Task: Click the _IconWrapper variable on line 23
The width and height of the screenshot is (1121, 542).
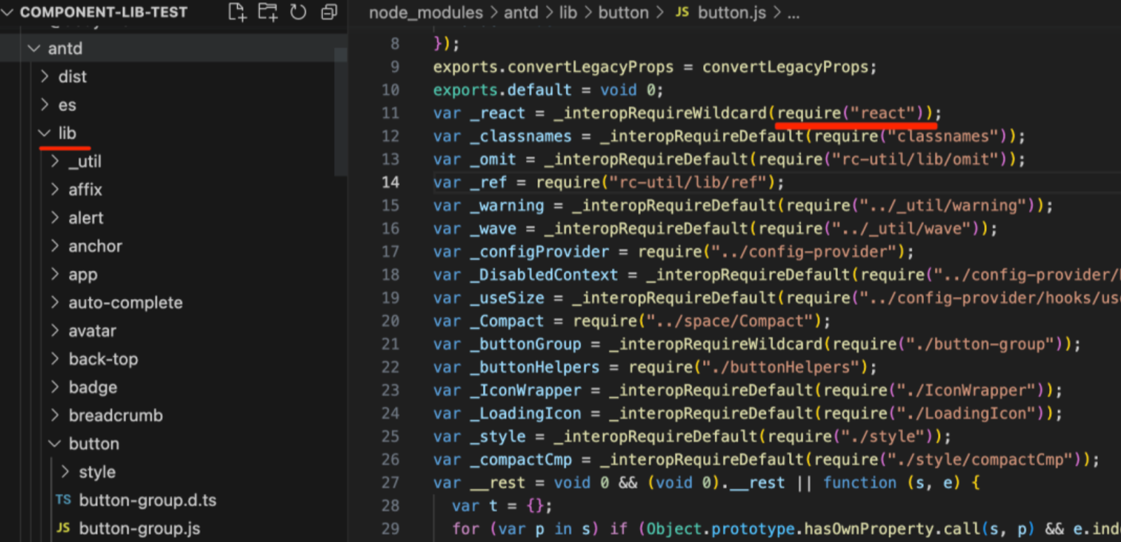Action: (x=526, y=390)
